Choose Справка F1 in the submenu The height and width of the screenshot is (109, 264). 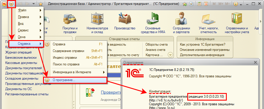point(75,44)
